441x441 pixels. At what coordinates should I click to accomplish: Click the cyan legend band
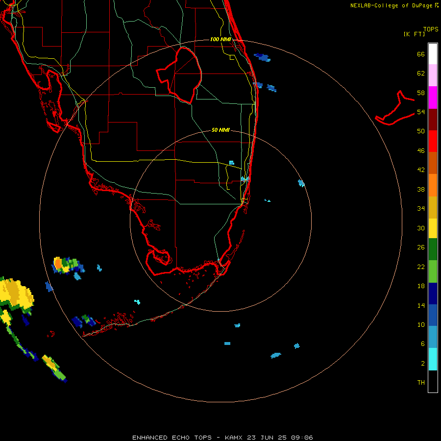tap(433, 359)
